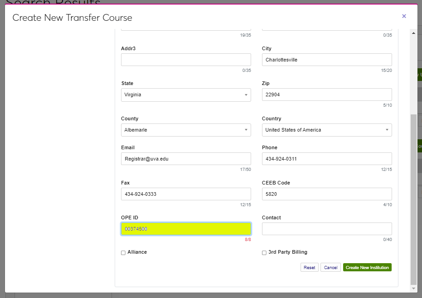Click the Fax field with 434-924-0333

coord(186,194)
